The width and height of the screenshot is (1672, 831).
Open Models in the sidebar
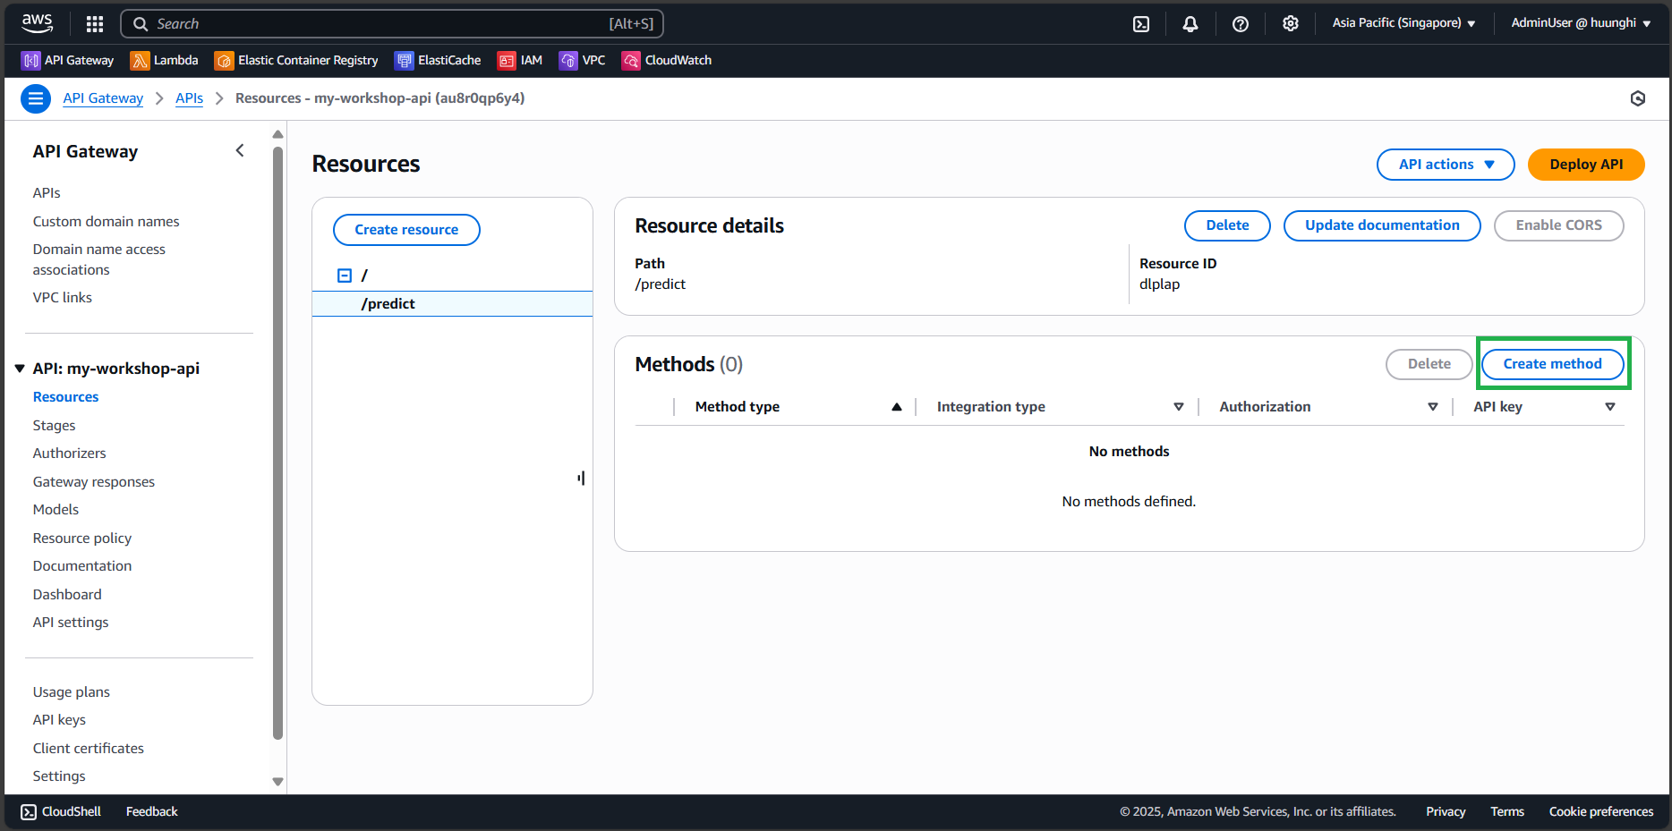click(55, 510)
